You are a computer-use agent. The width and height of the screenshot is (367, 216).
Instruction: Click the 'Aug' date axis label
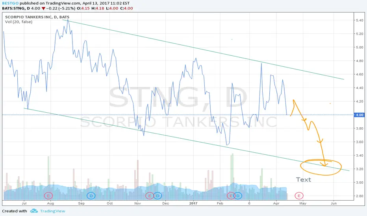pos(50,203)
